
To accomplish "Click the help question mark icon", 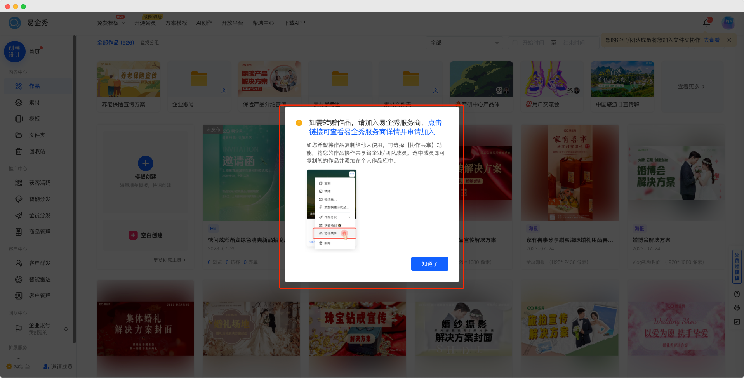I will tap(737, 294).
